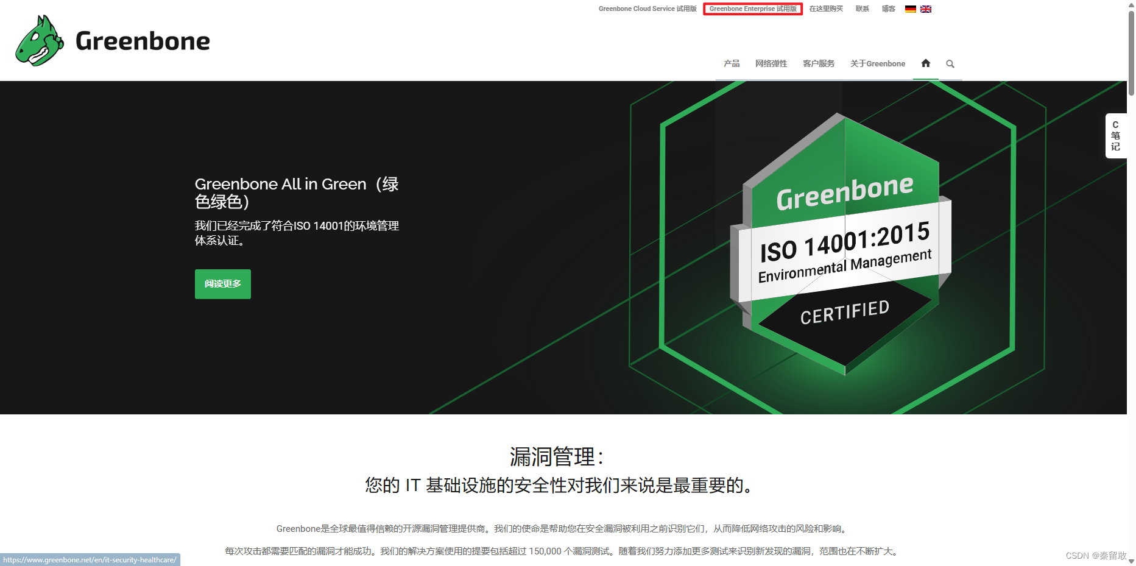Click the Greenbone是全球最值得信赖 paragraph
This screenshot has width=1136, height=566.
[562, 529]
